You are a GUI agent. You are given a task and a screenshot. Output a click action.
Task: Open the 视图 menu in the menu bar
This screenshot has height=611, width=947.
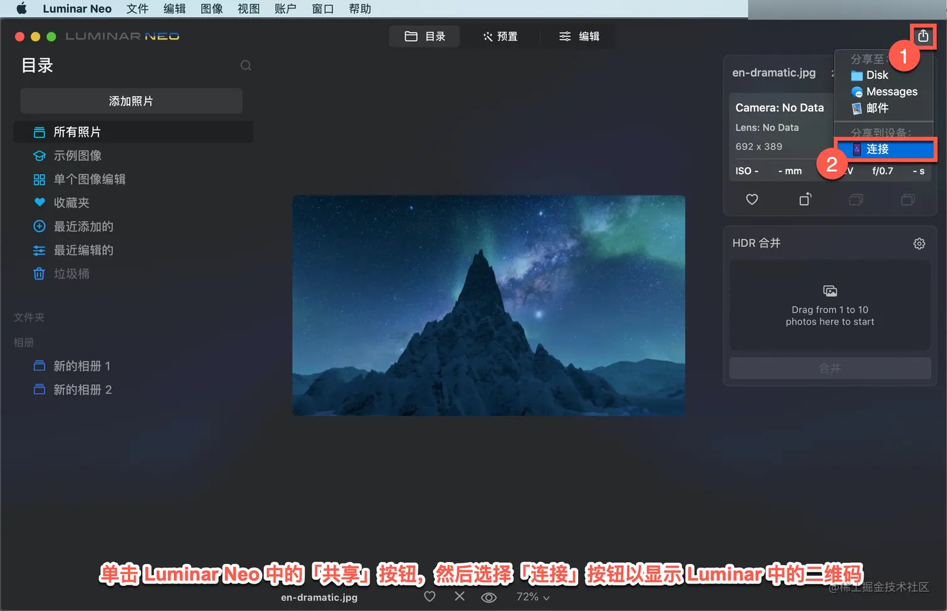(x=249, y=9)
